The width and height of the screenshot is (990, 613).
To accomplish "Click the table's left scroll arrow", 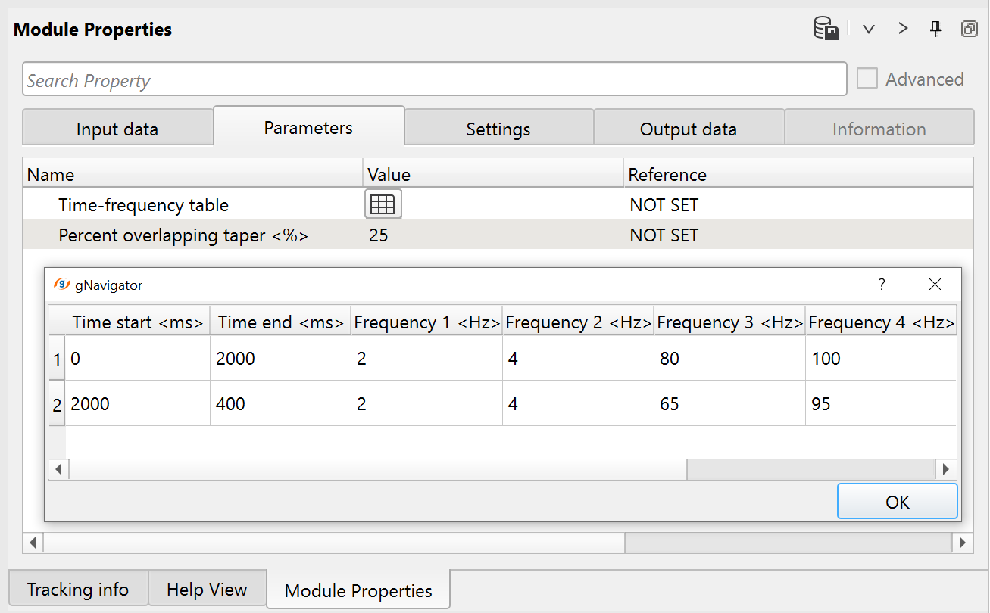I will (x=58, y=469).
